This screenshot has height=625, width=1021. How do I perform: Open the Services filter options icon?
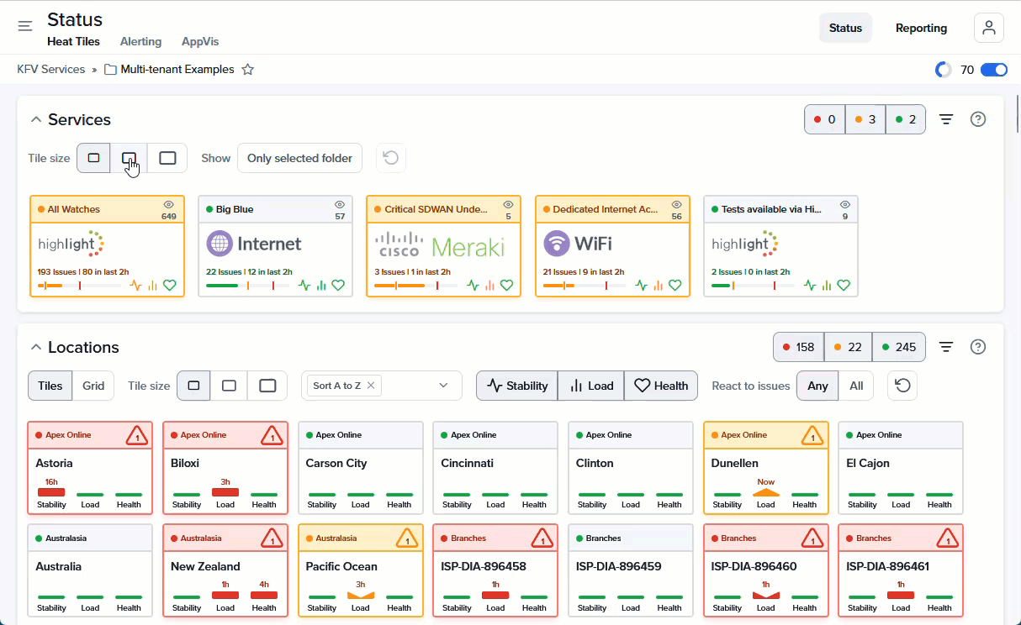pyautogui.click(x=946, y=119)
